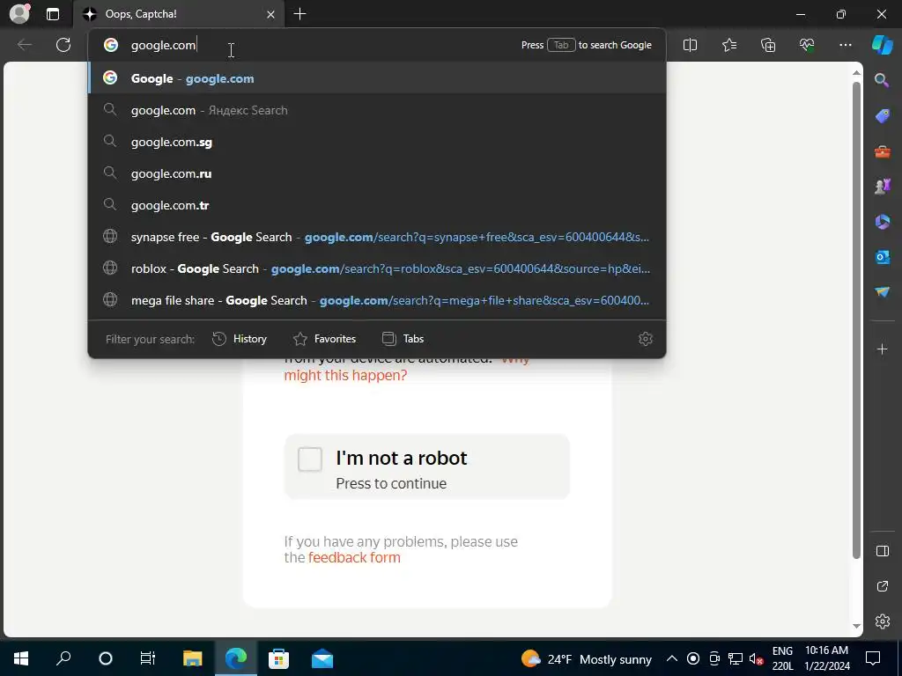Open the tab actions menu icon
The height and width of the screenshot is (676, 902).
(x=53, y=14)
